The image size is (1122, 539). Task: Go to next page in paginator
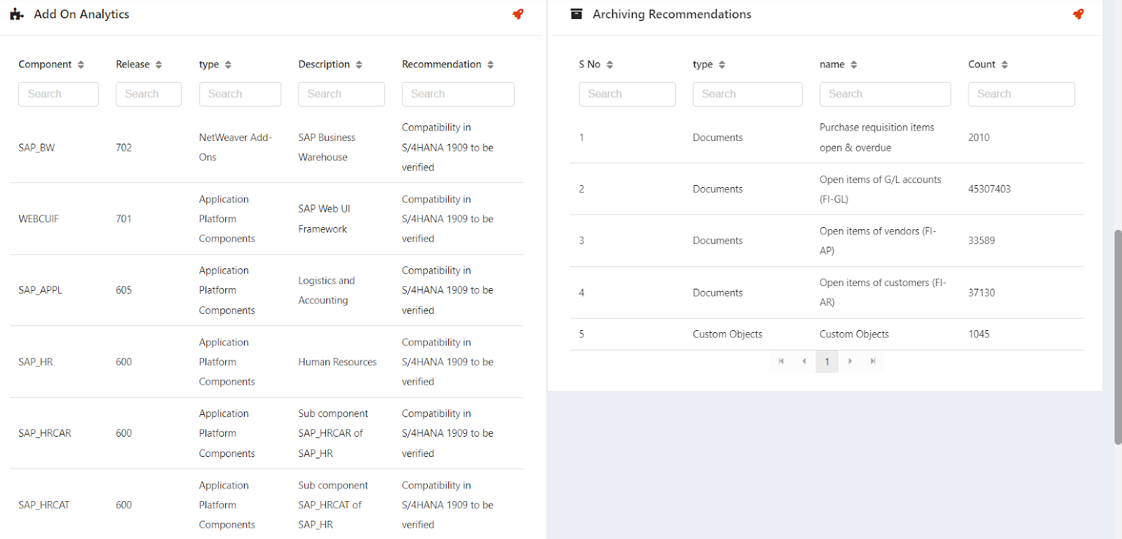click(x=850, y=361)
